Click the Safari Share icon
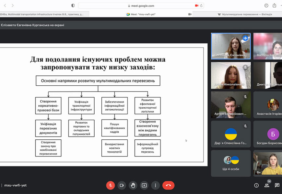Image resolution: width=282 pixels, height=194 pixels. pyautogui.click(x=275, y=5)
